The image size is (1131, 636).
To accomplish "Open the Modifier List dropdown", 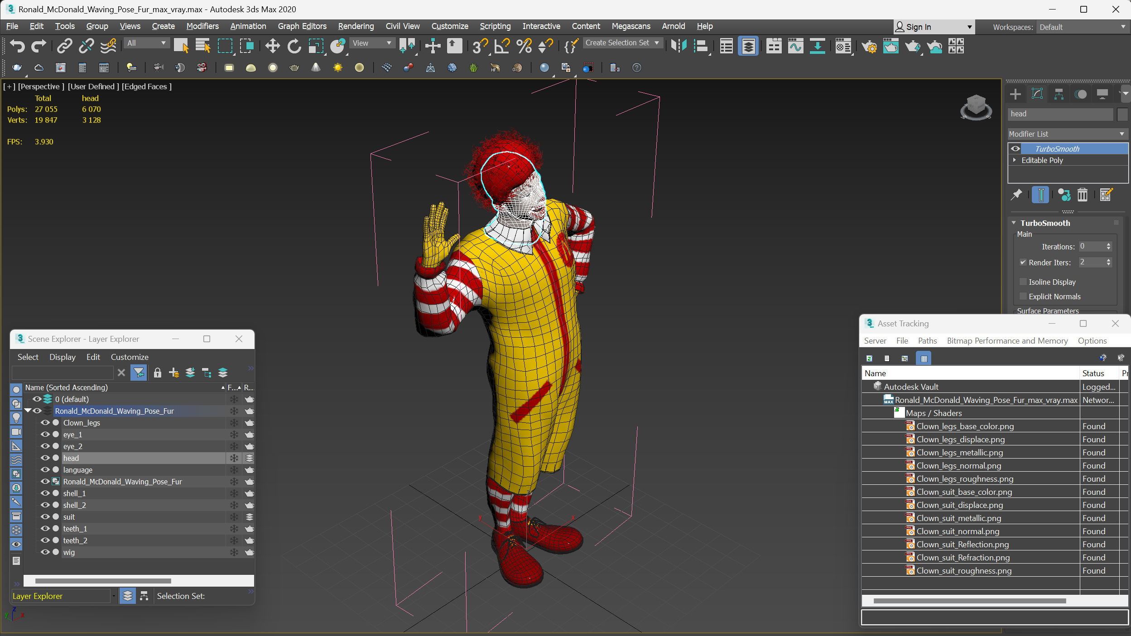I will click(x=1067, y=134).
